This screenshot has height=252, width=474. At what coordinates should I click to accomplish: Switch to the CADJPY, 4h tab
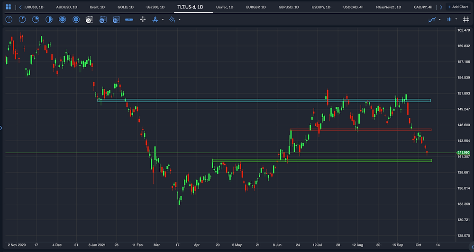click(x=423, y=7)
